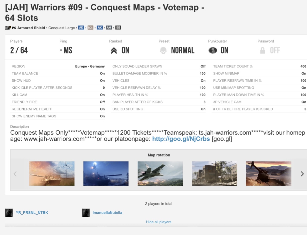Image resolution: width=307 pixels, height=235 pixels.
Task: Click the Armored Shield map name
Action: pyautogui.click(x=31, y=28)
